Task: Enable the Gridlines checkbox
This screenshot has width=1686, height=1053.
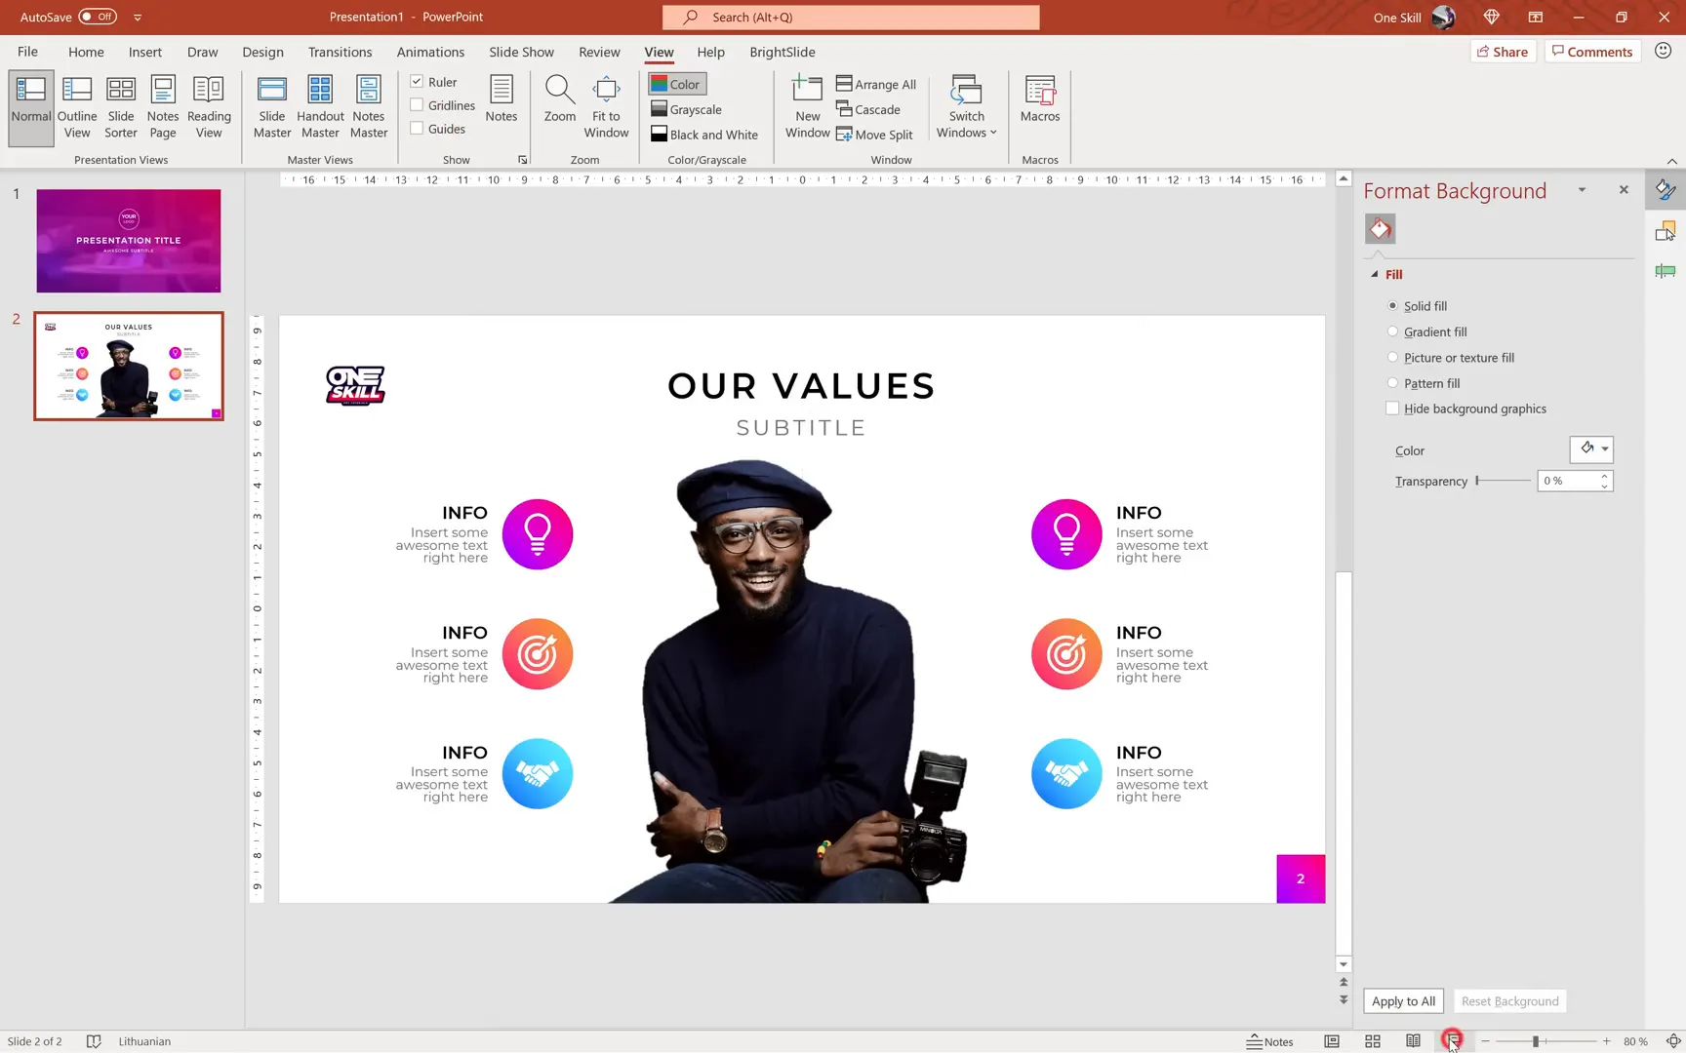Action: click(417, 105)
